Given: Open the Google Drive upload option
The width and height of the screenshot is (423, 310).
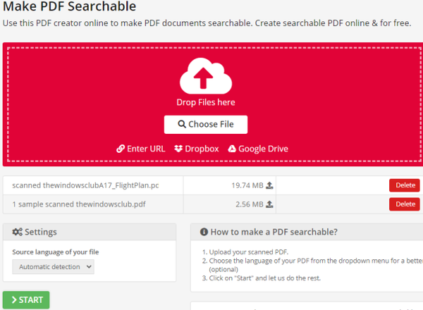Looking at the screenshot, I should [x=258, y=149].
